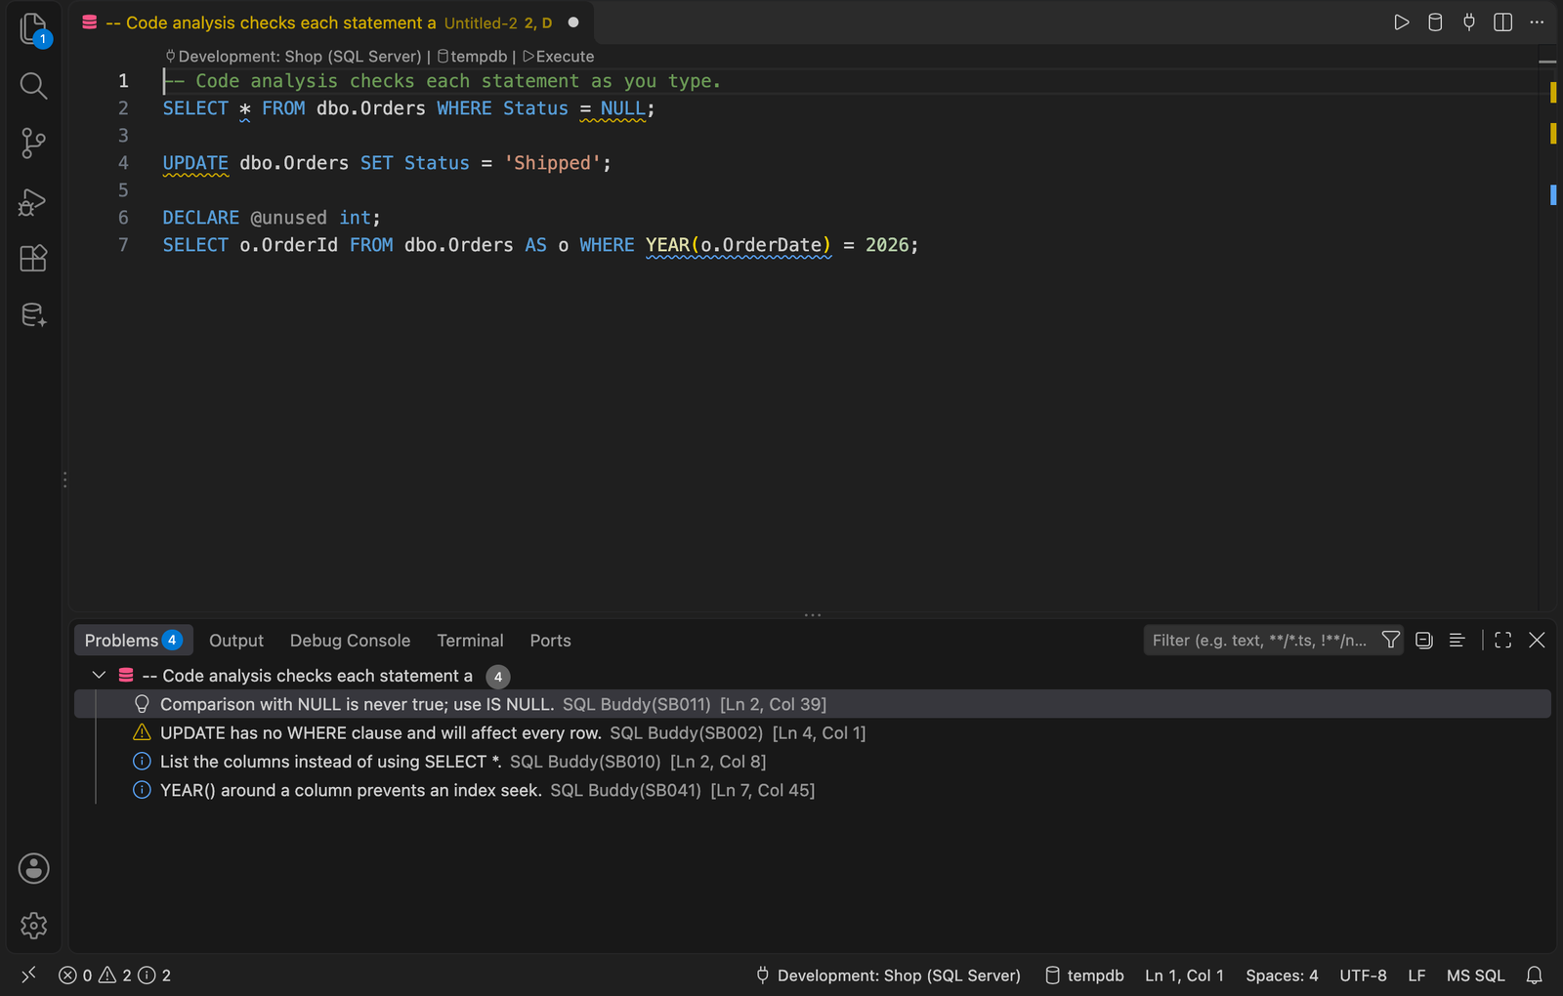Switch to the Terminal tab
This screenshot has height=996, width=1563.
point(470,641)
